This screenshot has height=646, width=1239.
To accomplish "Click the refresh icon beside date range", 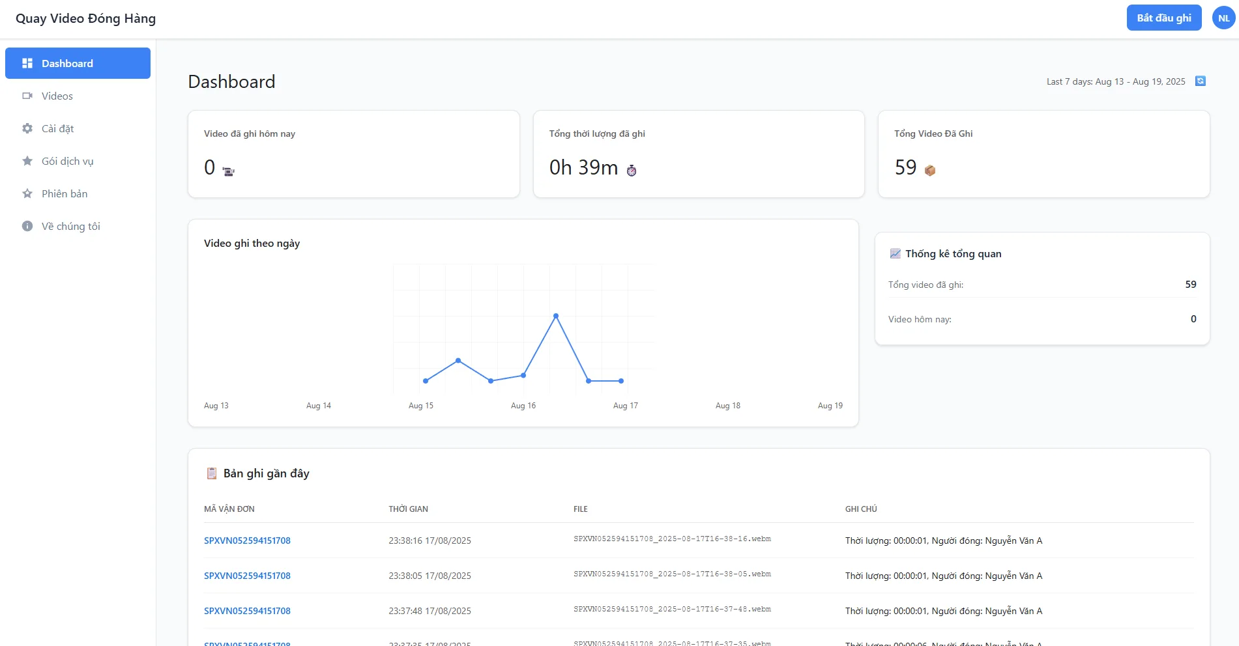I will click(1201, 81).
